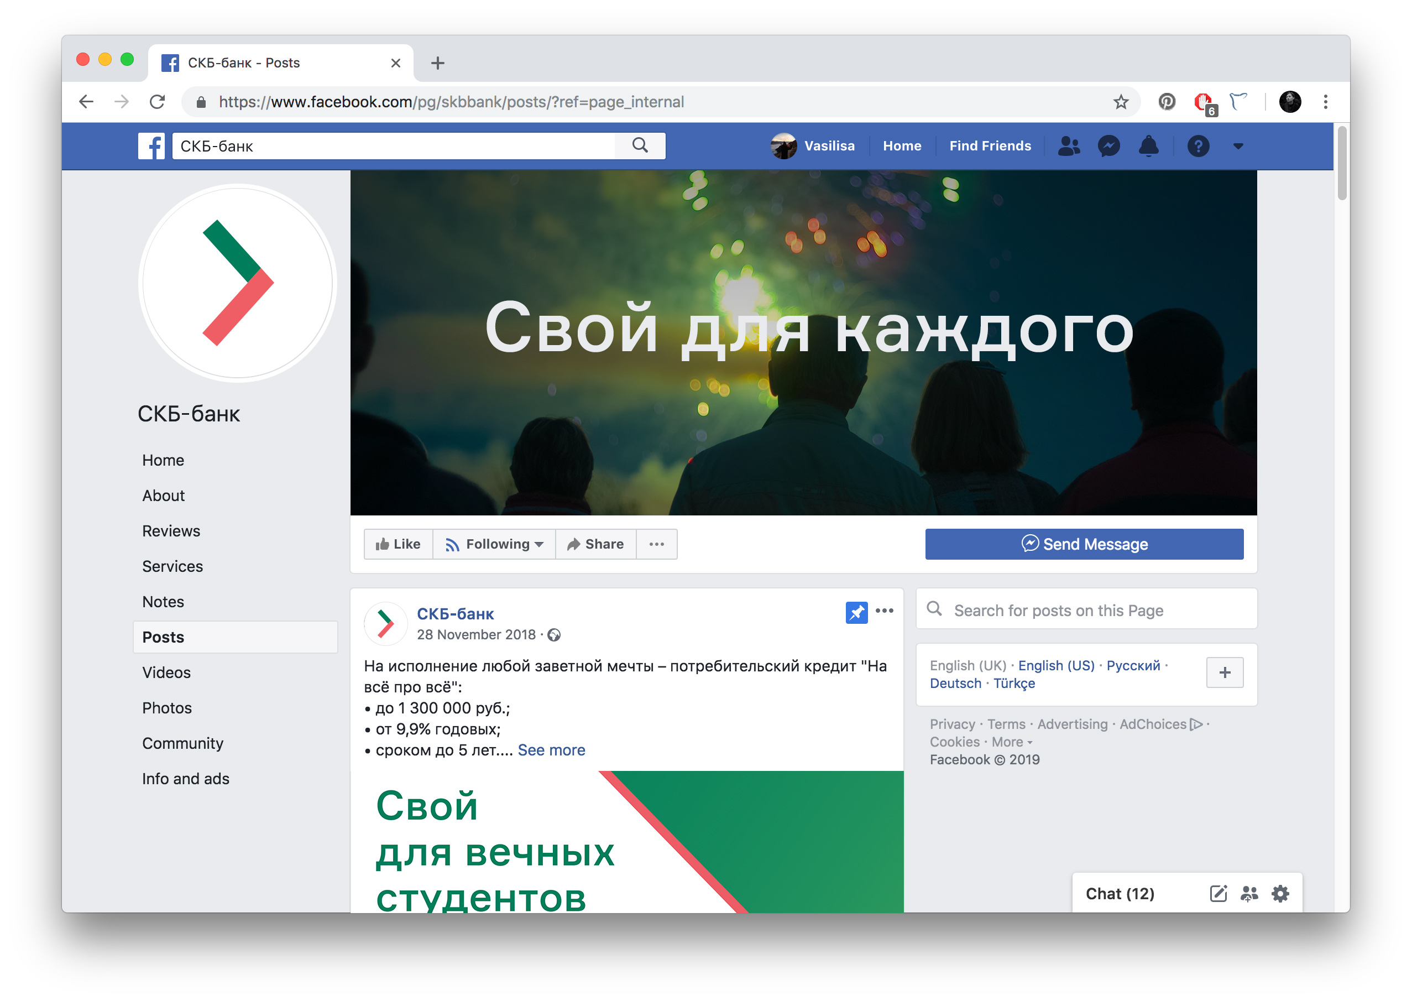Screen dimensions: 1412x1001
Task: Toggle Like on the СКБ-банк page
Action: coord(398,544)
